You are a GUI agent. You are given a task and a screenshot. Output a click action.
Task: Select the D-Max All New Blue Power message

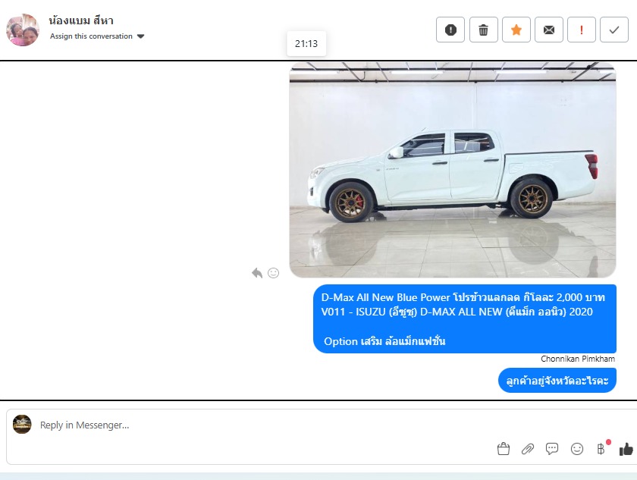coord(465,318)
